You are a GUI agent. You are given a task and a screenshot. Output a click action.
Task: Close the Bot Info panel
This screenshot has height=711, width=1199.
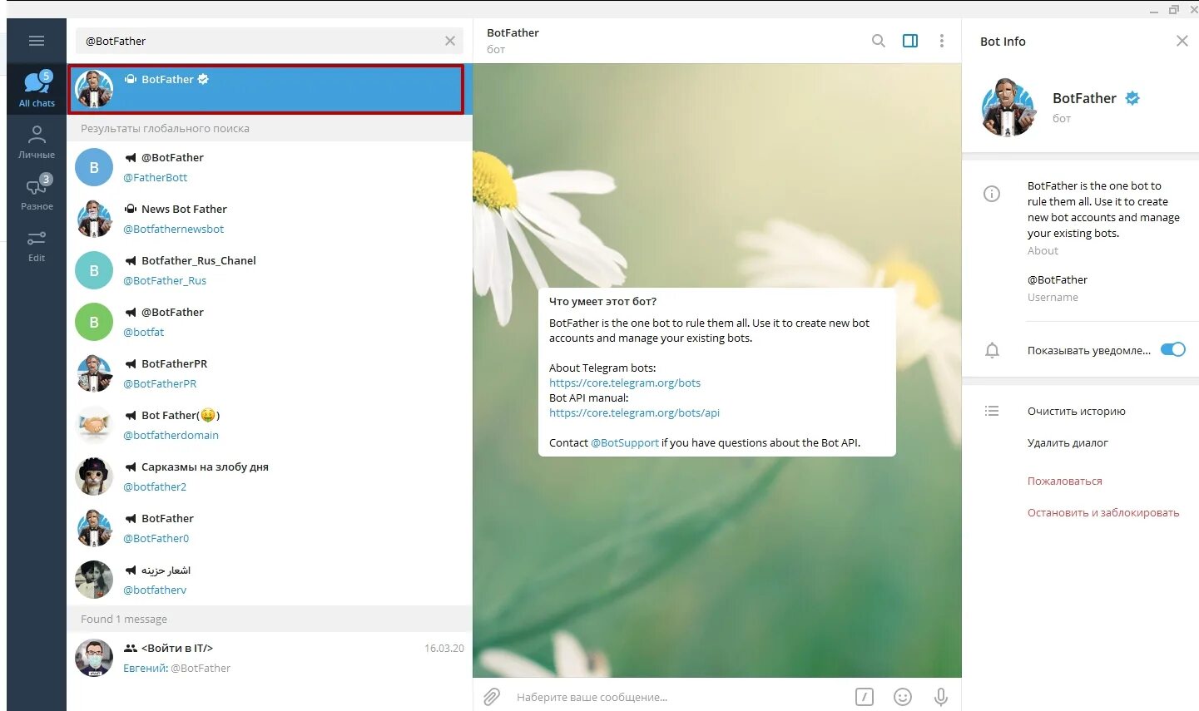pyautogui.click(x=1182, y=41)
